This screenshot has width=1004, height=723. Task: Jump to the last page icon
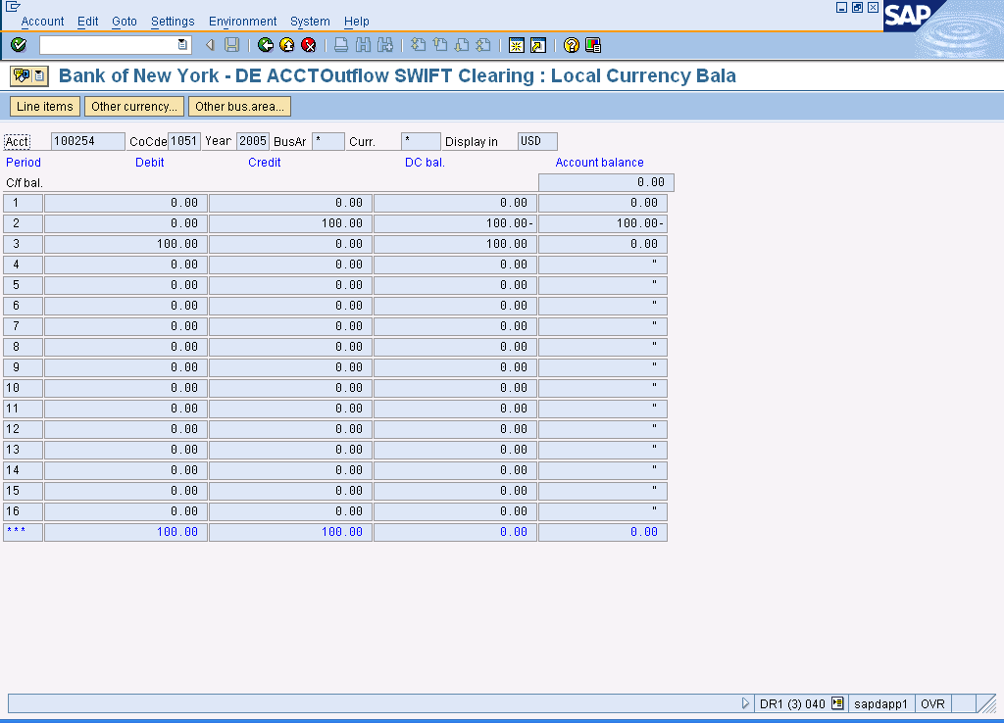click(483, 45)
